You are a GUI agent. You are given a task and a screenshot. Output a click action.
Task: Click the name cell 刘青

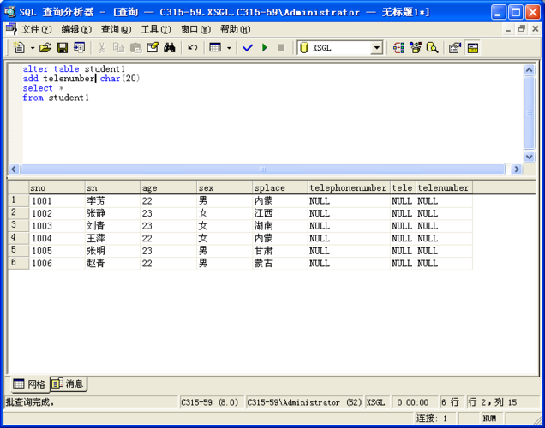click(x=112, y=226)
